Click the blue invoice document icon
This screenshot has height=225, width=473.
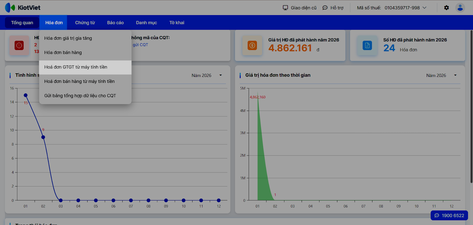(x=367, y=45)
